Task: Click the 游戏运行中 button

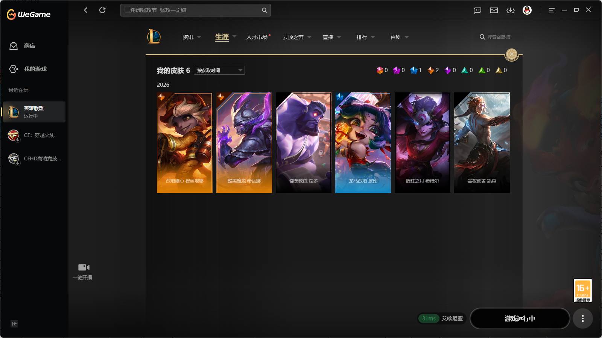Action: (520, 318)
